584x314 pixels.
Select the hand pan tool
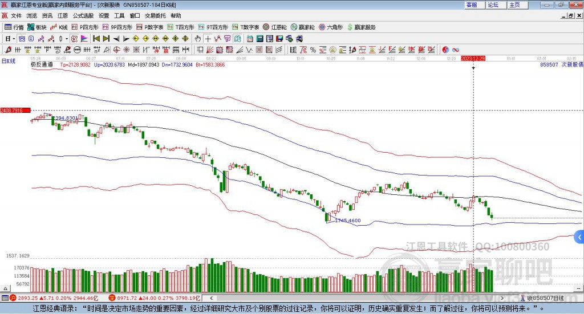tap(198, 39)
